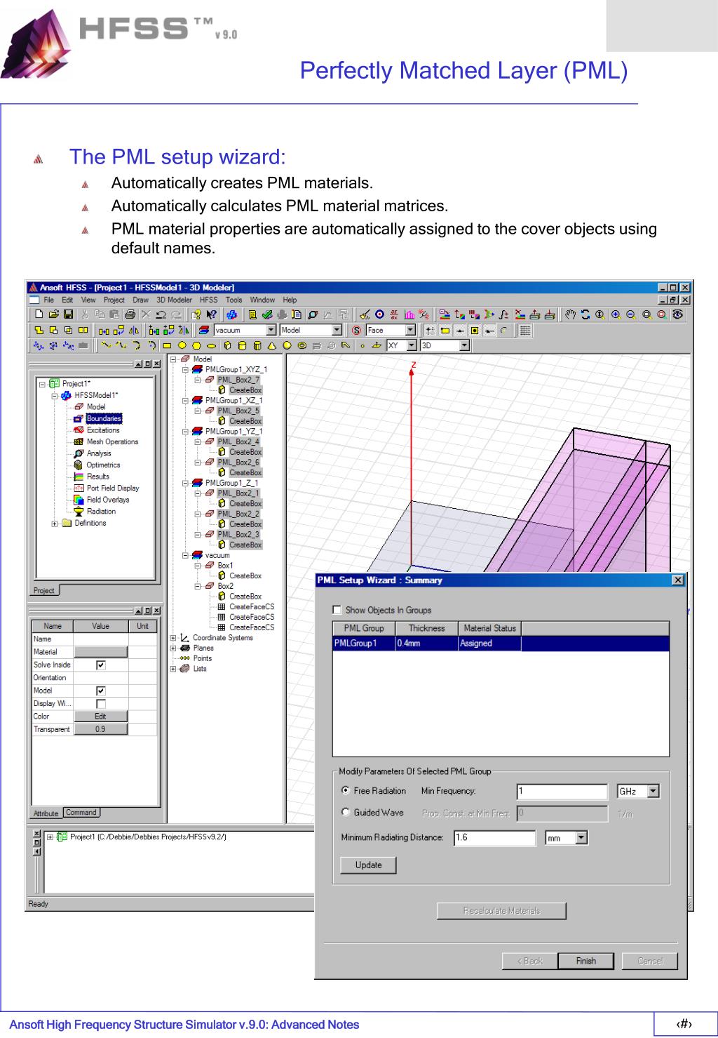Open the Model dropdown in toolbar
718x1038 pixels.
click(336, 330)
